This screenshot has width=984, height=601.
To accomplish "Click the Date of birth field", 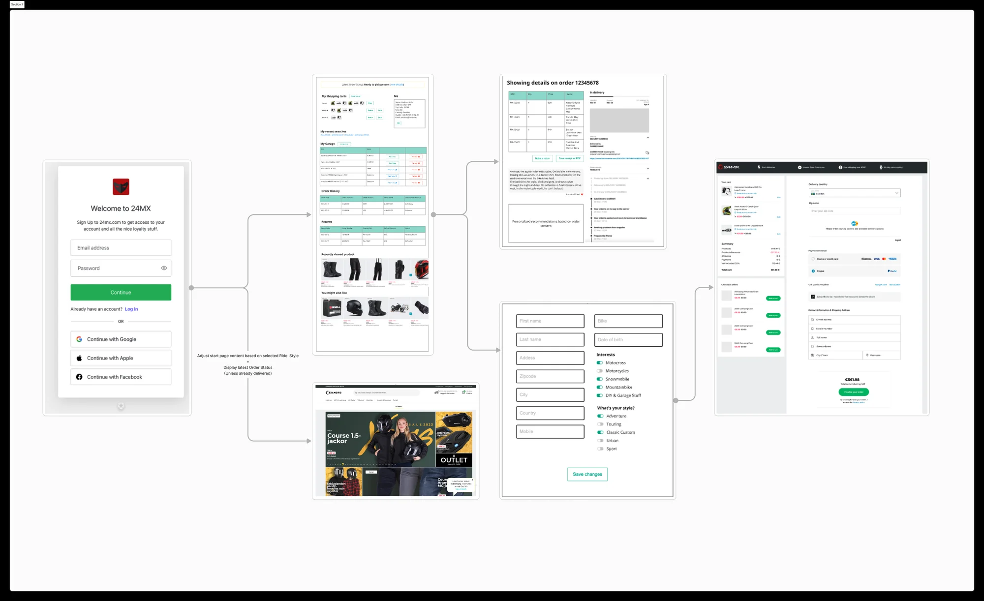I will pyautogui.click(x=628, y=340).
